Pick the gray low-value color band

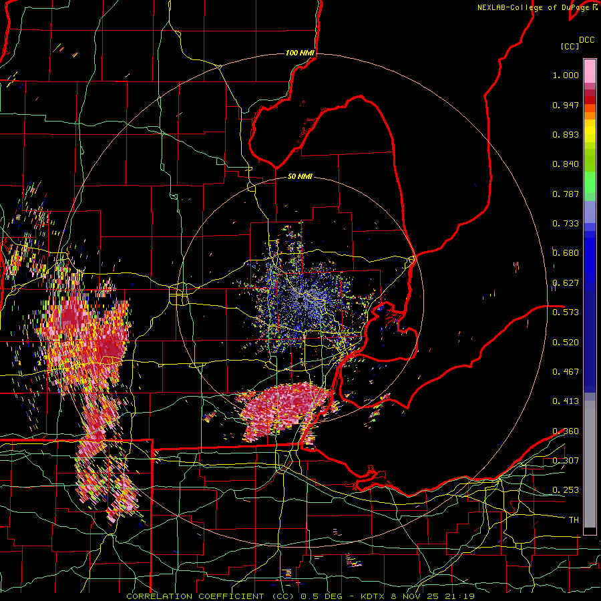pyautogui.click(x=590, y=464)
